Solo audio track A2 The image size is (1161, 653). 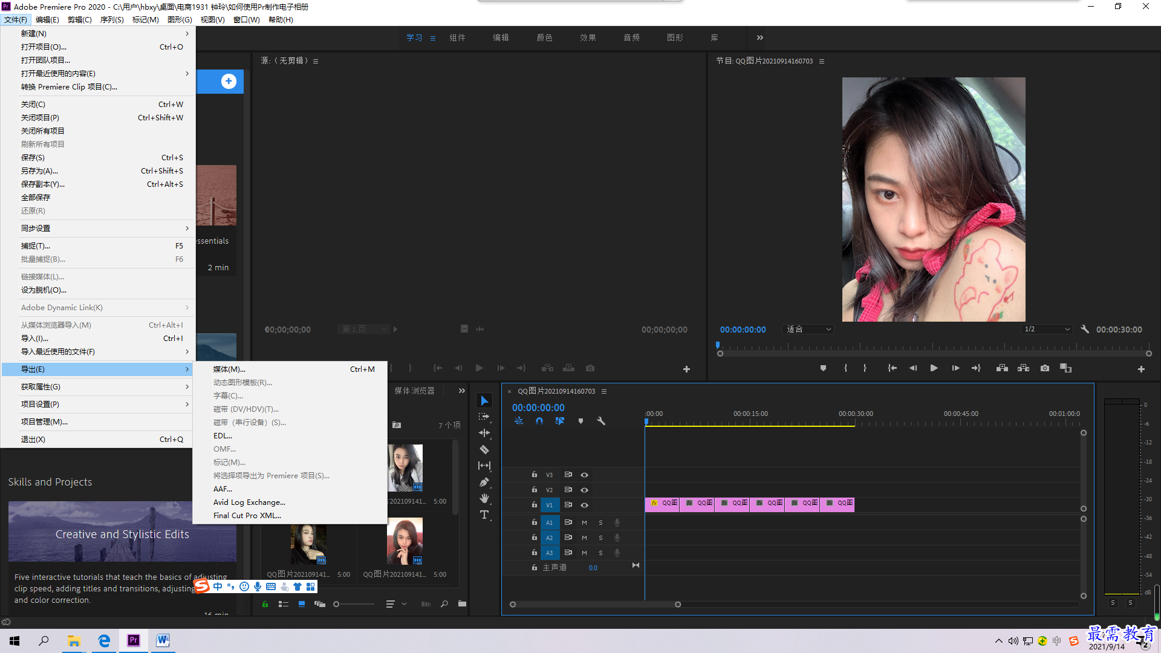point(600,538)
